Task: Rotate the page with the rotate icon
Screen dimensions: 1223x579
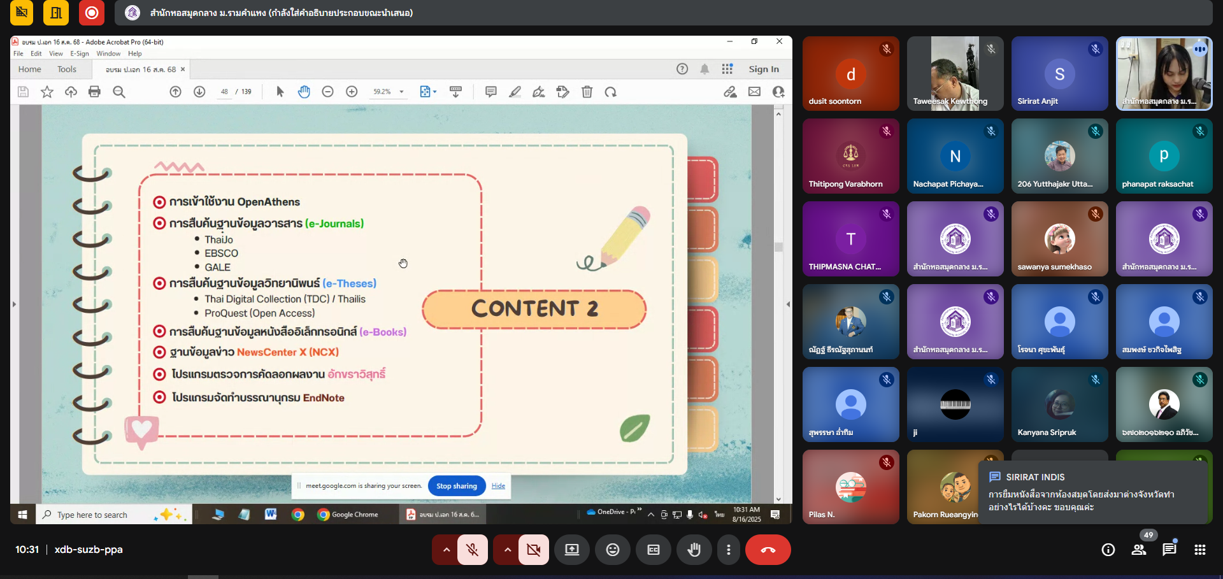Action: (x=611, y=92)
